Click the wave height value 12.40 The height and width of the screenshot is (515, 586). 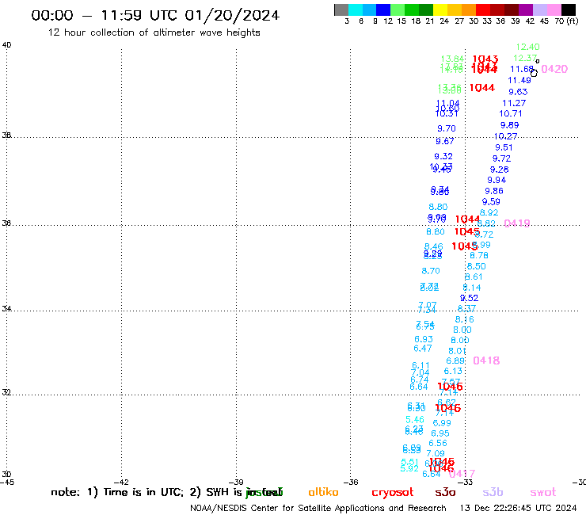coord(527,47)
